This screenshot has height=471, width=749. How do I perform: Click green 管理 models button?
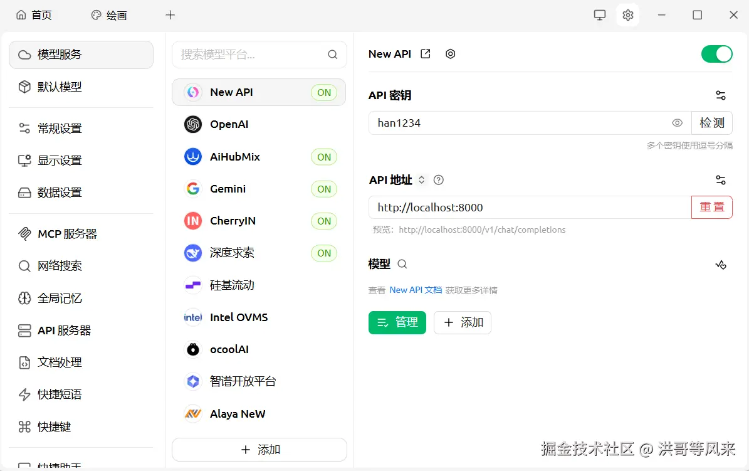coord(397,322)
